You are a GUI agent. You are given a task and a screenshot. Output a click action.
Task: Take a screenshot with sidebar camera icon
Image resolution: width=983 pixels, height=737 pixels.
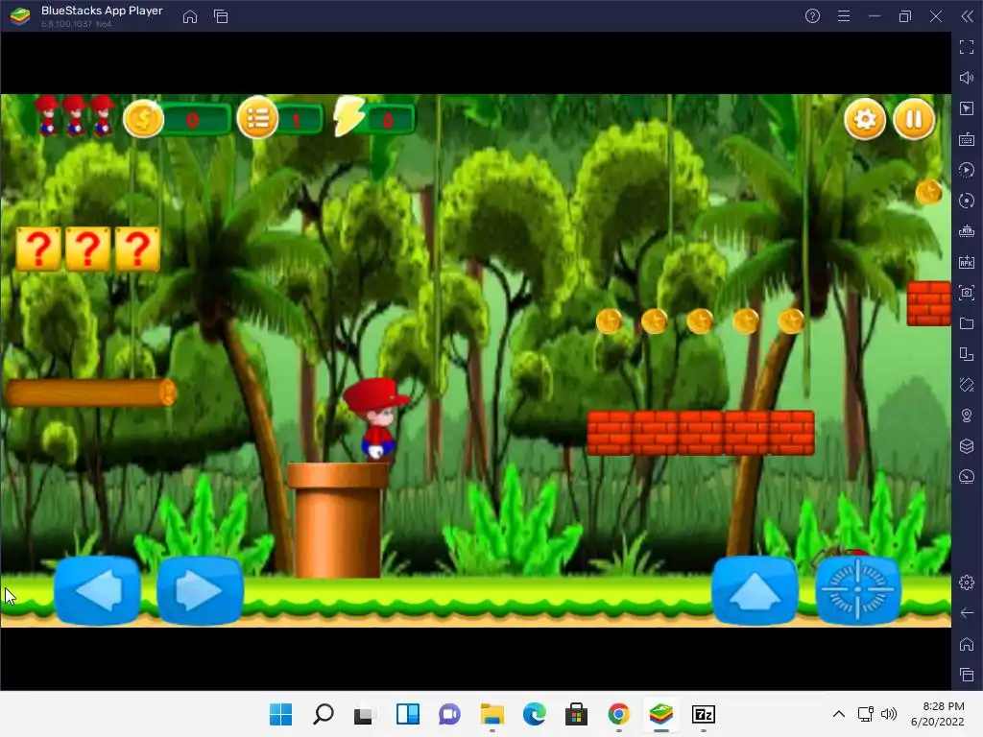(x=966, y=293)
